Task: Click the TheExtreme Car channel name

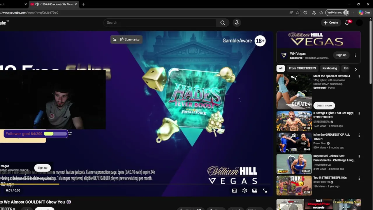Action: point(322,165)
